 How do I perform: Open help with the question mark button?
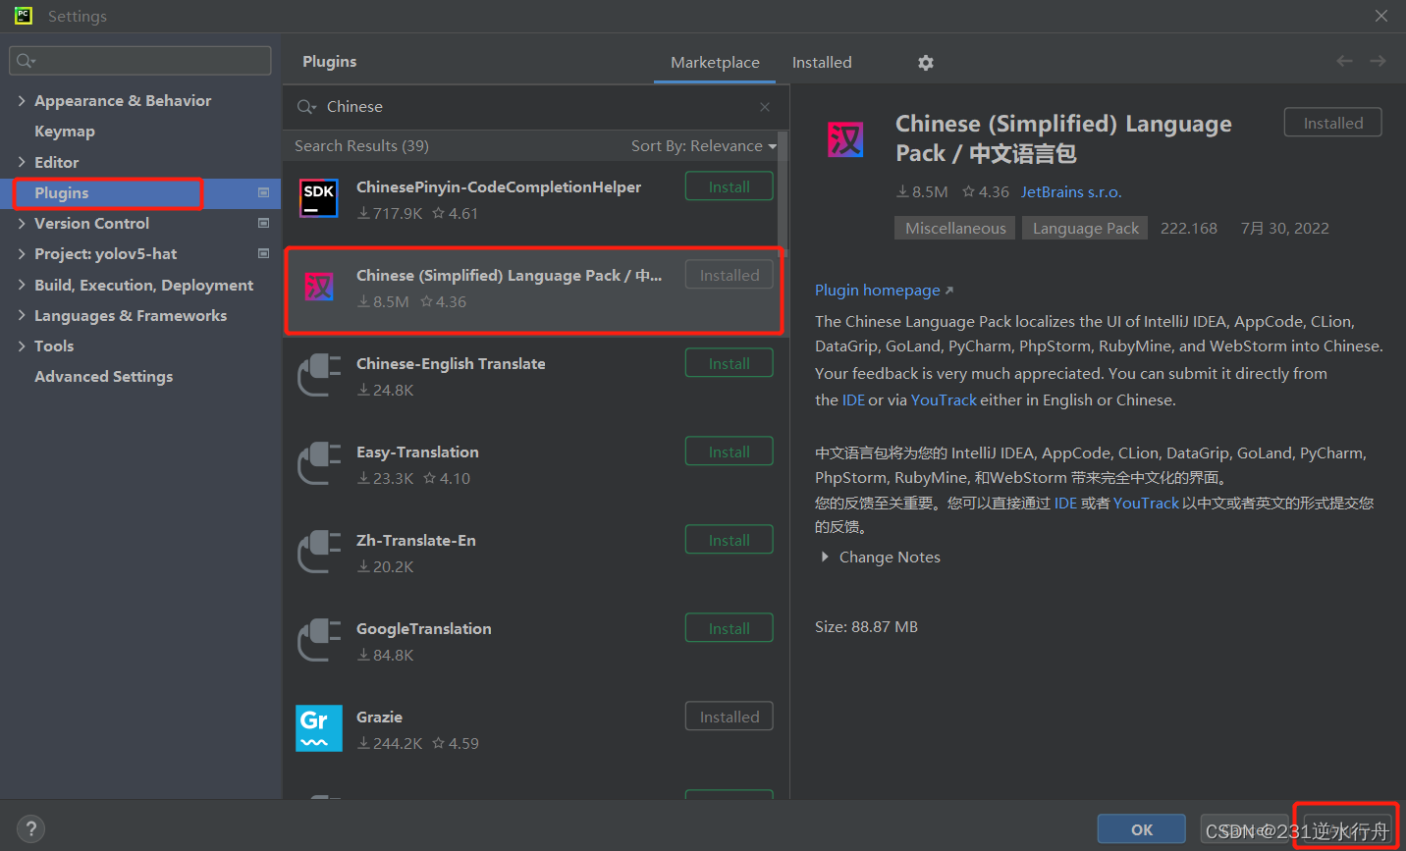(30, 828)
